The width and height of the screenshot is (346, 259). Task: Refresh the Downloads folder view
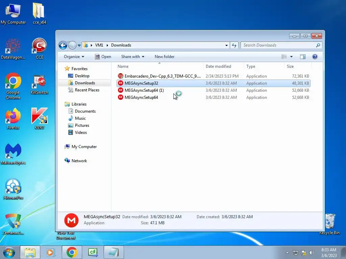click(x=234, y=46)
